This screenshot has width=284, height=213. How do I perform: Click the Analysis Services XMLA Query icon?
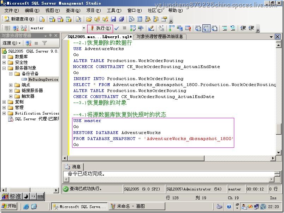pos(69,19)
